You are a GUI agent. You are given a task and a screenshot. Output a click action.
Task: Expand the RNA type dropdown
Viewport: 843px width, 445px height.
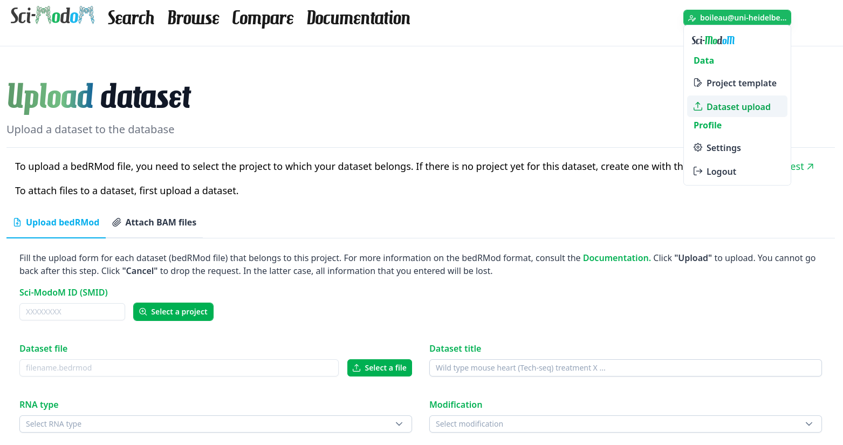coord(215,424)
